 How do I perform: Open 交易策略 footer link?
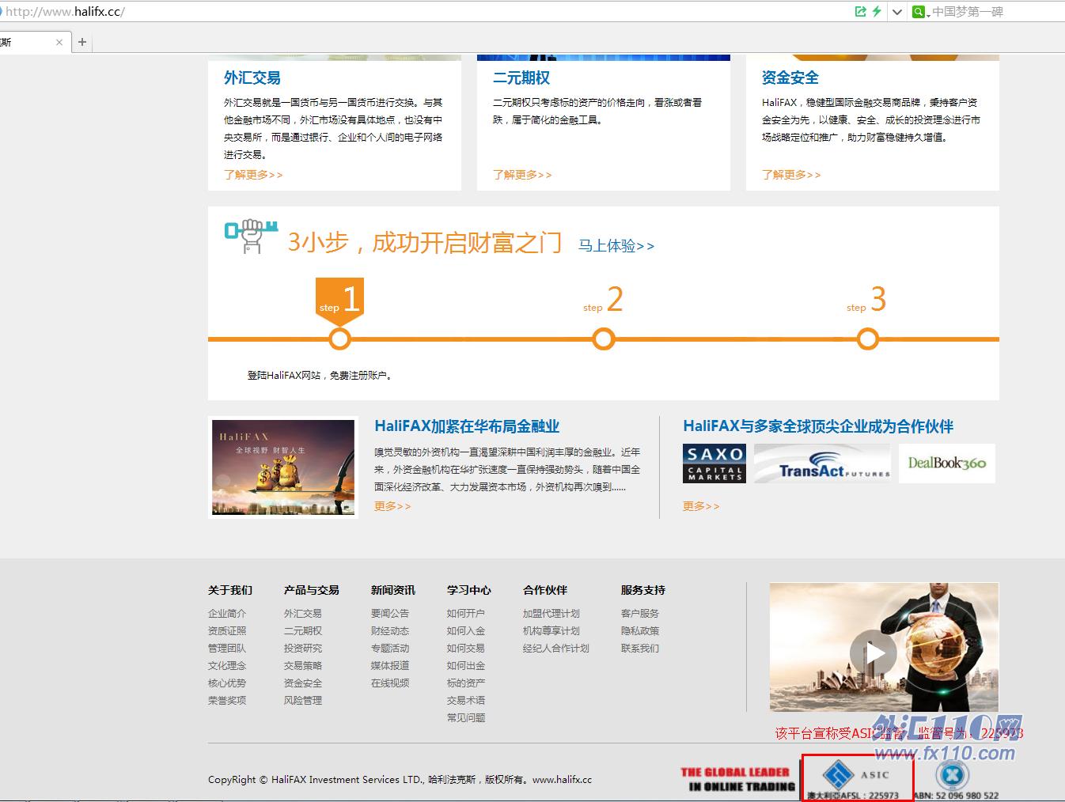pyautogui.click(x=303, y=666)
